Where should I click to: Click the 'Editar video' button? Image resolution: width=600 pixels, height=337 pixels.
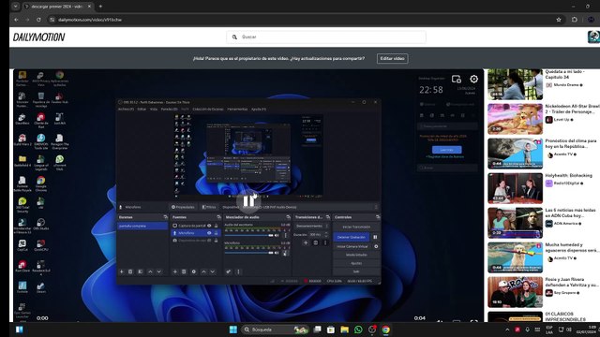coord(392,58)
